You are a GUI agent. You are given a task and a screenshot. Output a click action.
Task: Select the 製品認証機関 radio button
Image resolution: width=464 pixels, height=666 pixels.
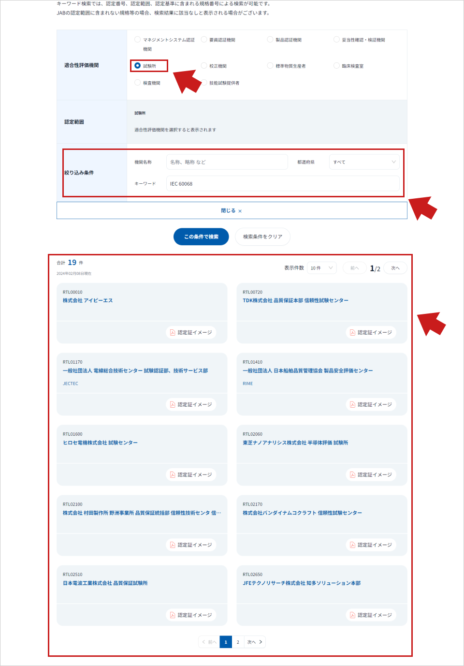point(270,40)
